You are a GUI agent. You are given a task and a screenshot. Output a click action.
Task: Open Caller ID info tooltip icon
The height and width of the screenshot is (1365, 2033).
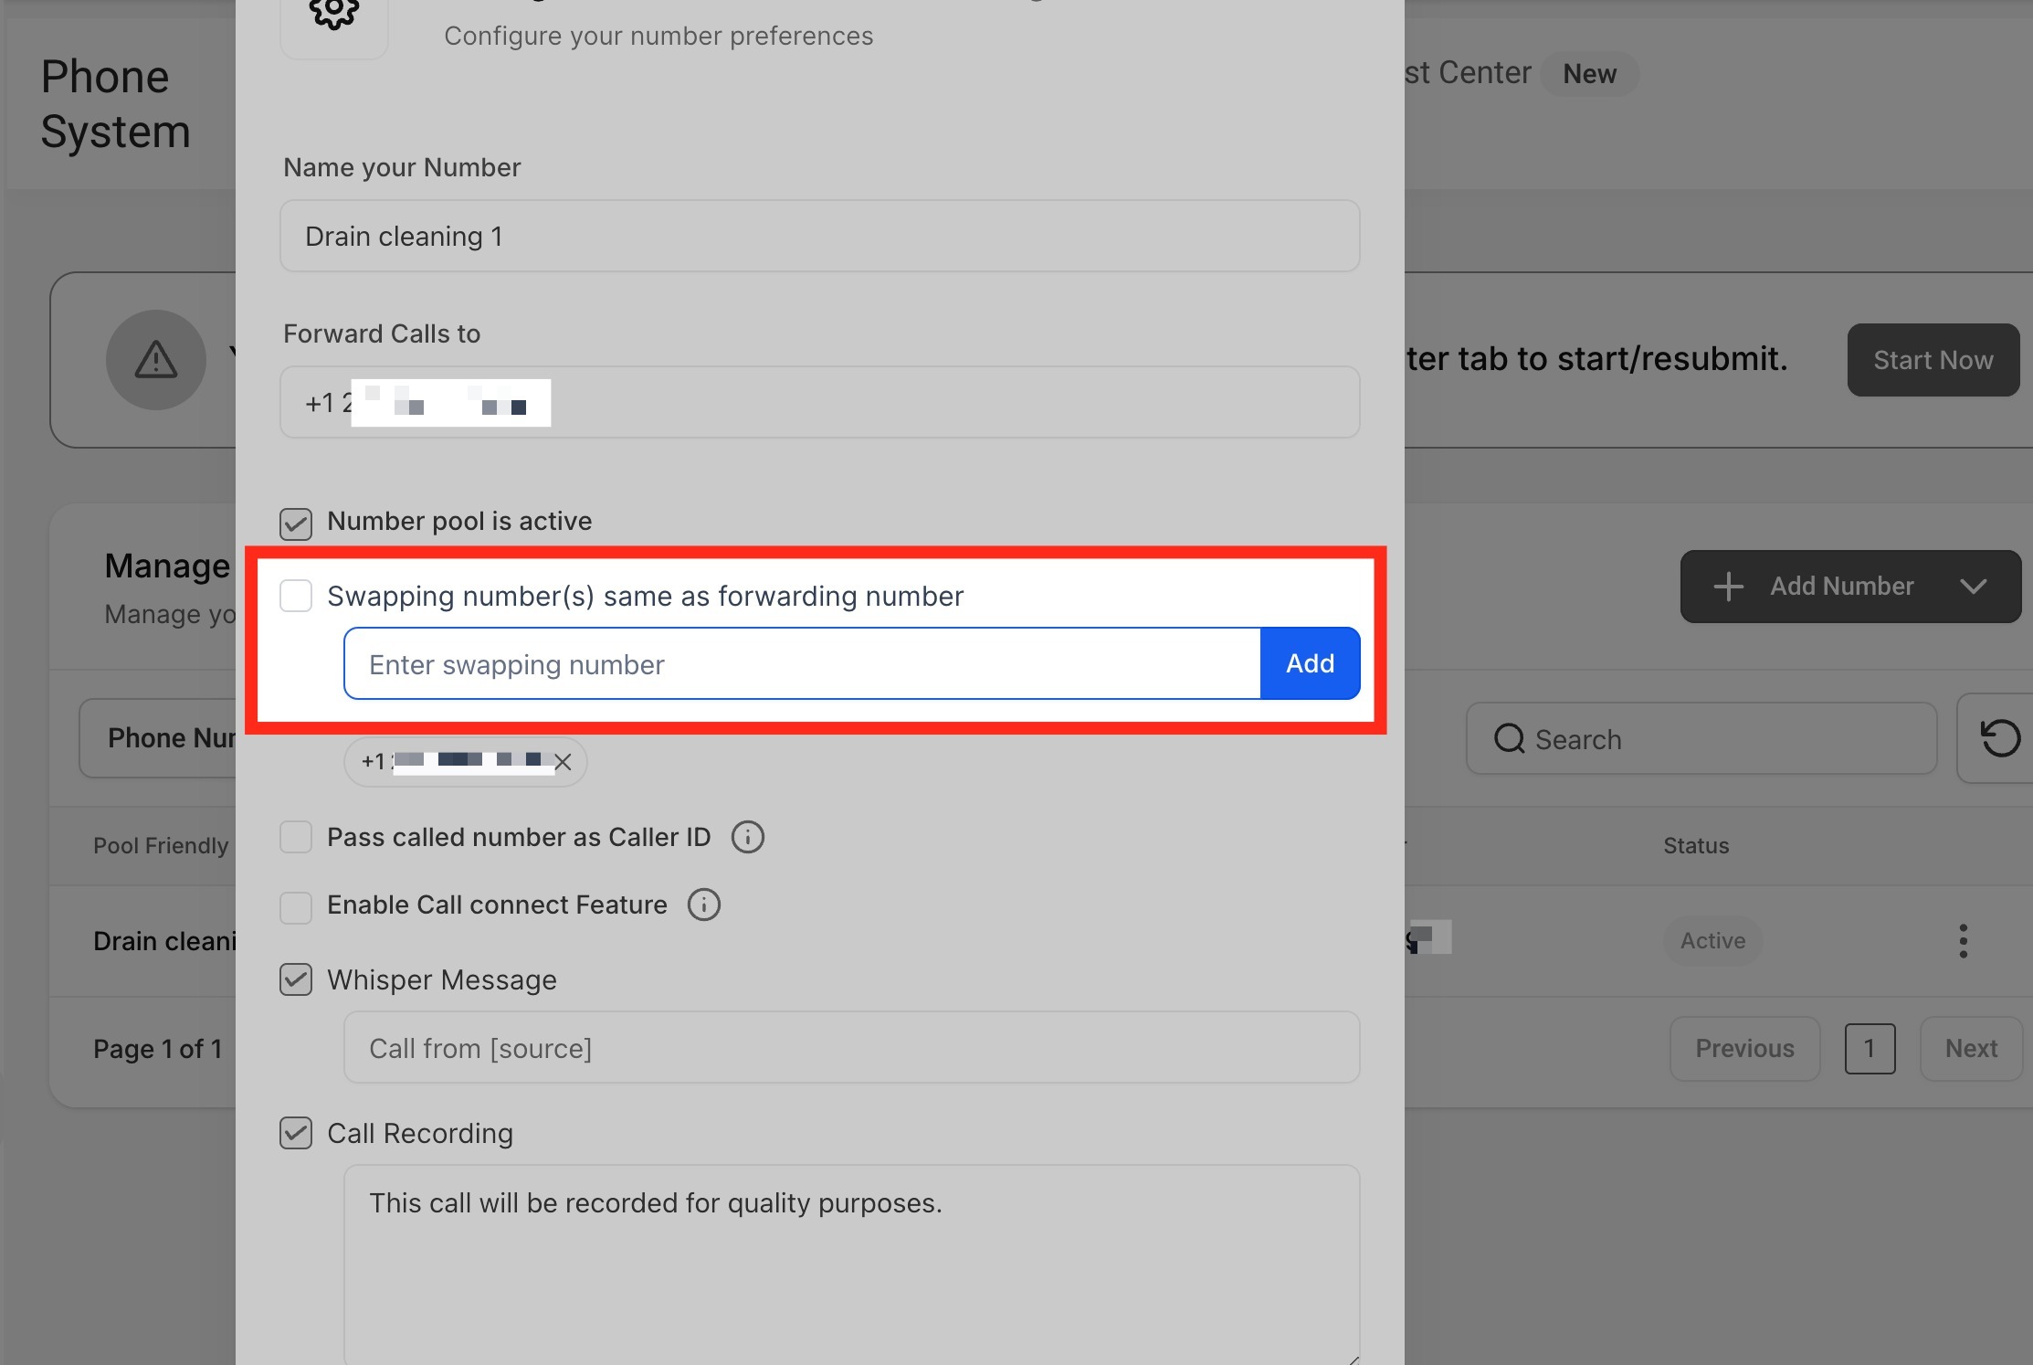[747, 837]
